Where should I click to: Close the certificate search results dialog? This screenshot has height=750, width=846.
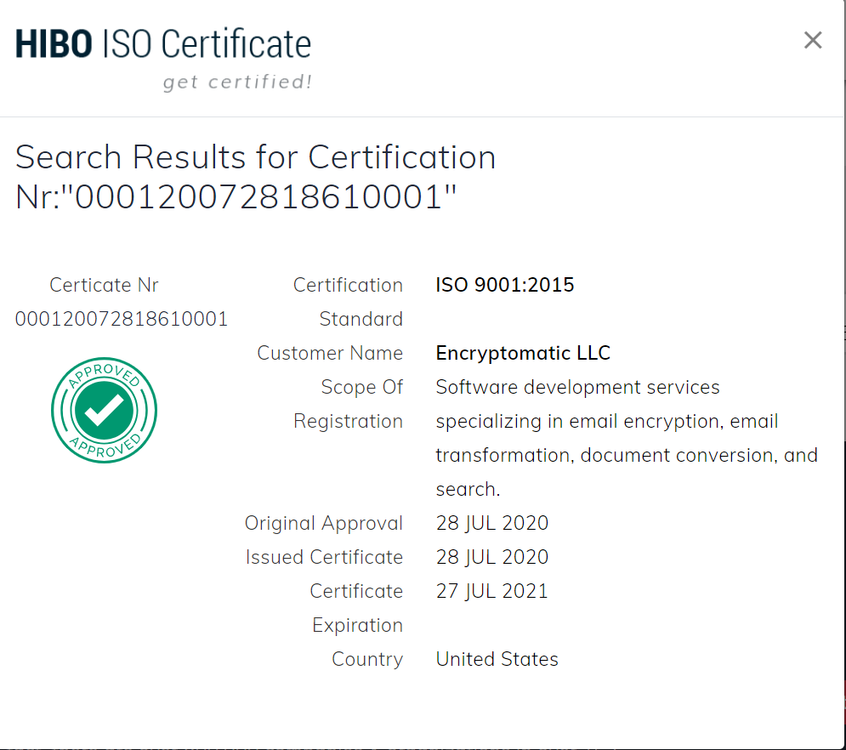pos(813,40)
